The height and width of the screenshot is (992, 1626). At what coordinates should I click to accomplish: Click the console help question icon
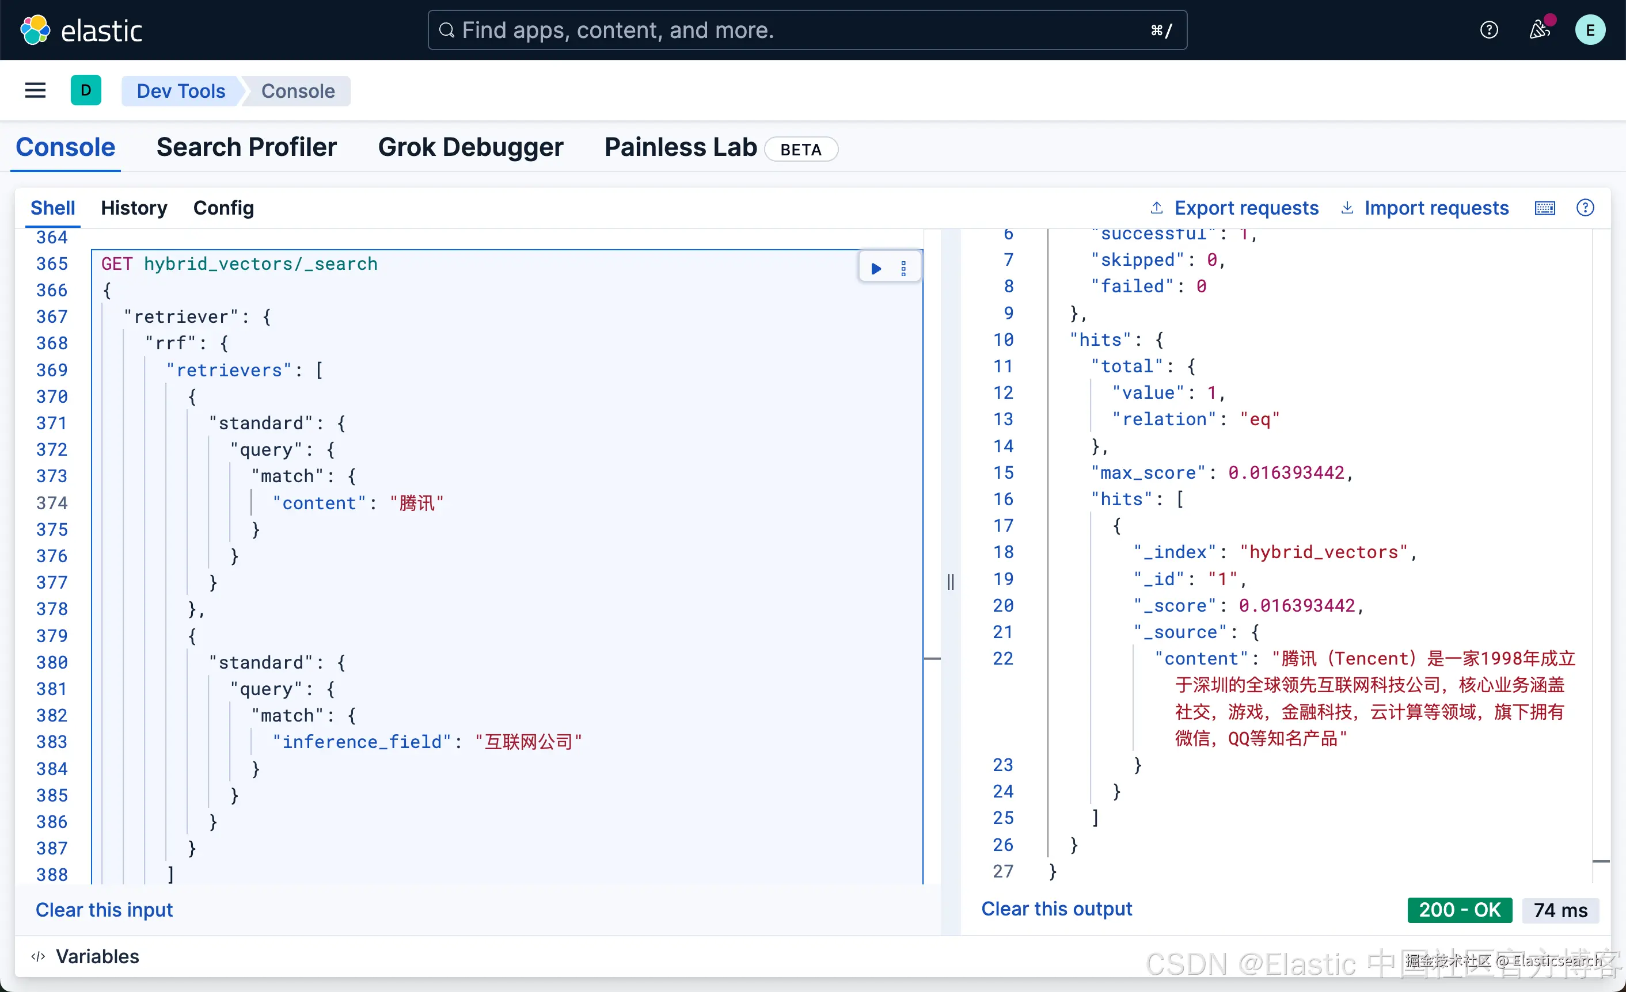tap(1585, 208)
